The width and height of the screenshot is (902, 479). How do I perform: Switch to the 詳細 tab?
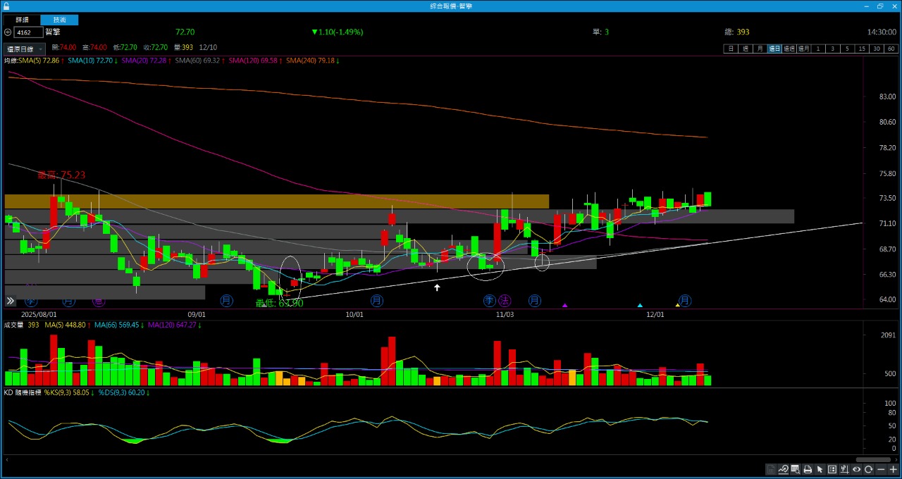click(23, 20)
